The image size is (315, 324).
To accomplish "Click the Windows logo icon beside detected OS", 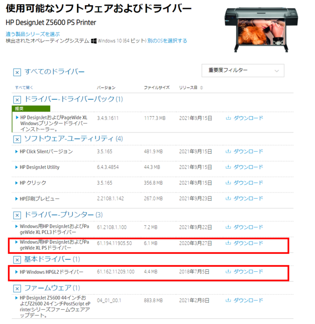I will [x=94, y=41].
